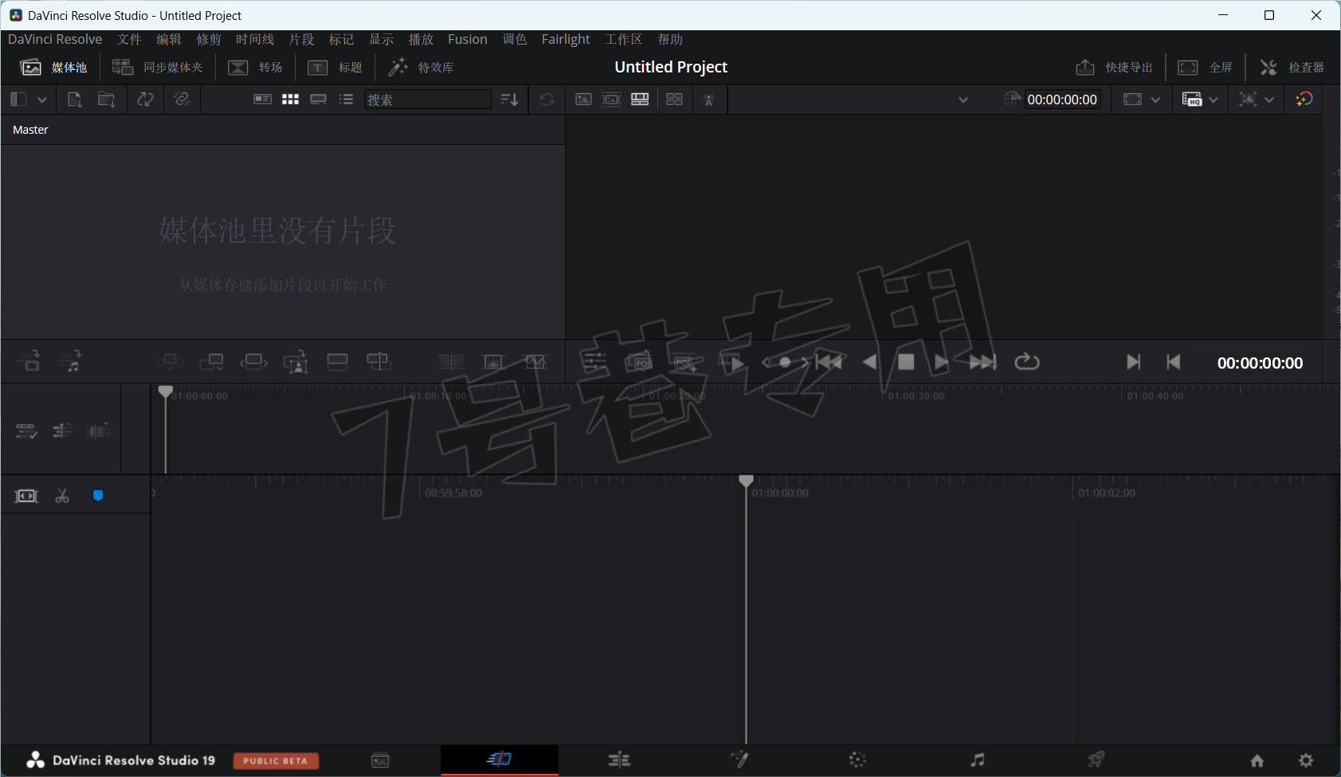Click the Tools sliders icon under viewer
This screenshot has height=777, width=1341.
pos(594,362)
